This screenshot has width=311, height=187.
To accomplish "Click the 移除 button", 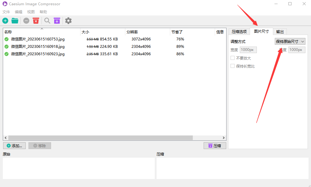I will tap(40, 146).
